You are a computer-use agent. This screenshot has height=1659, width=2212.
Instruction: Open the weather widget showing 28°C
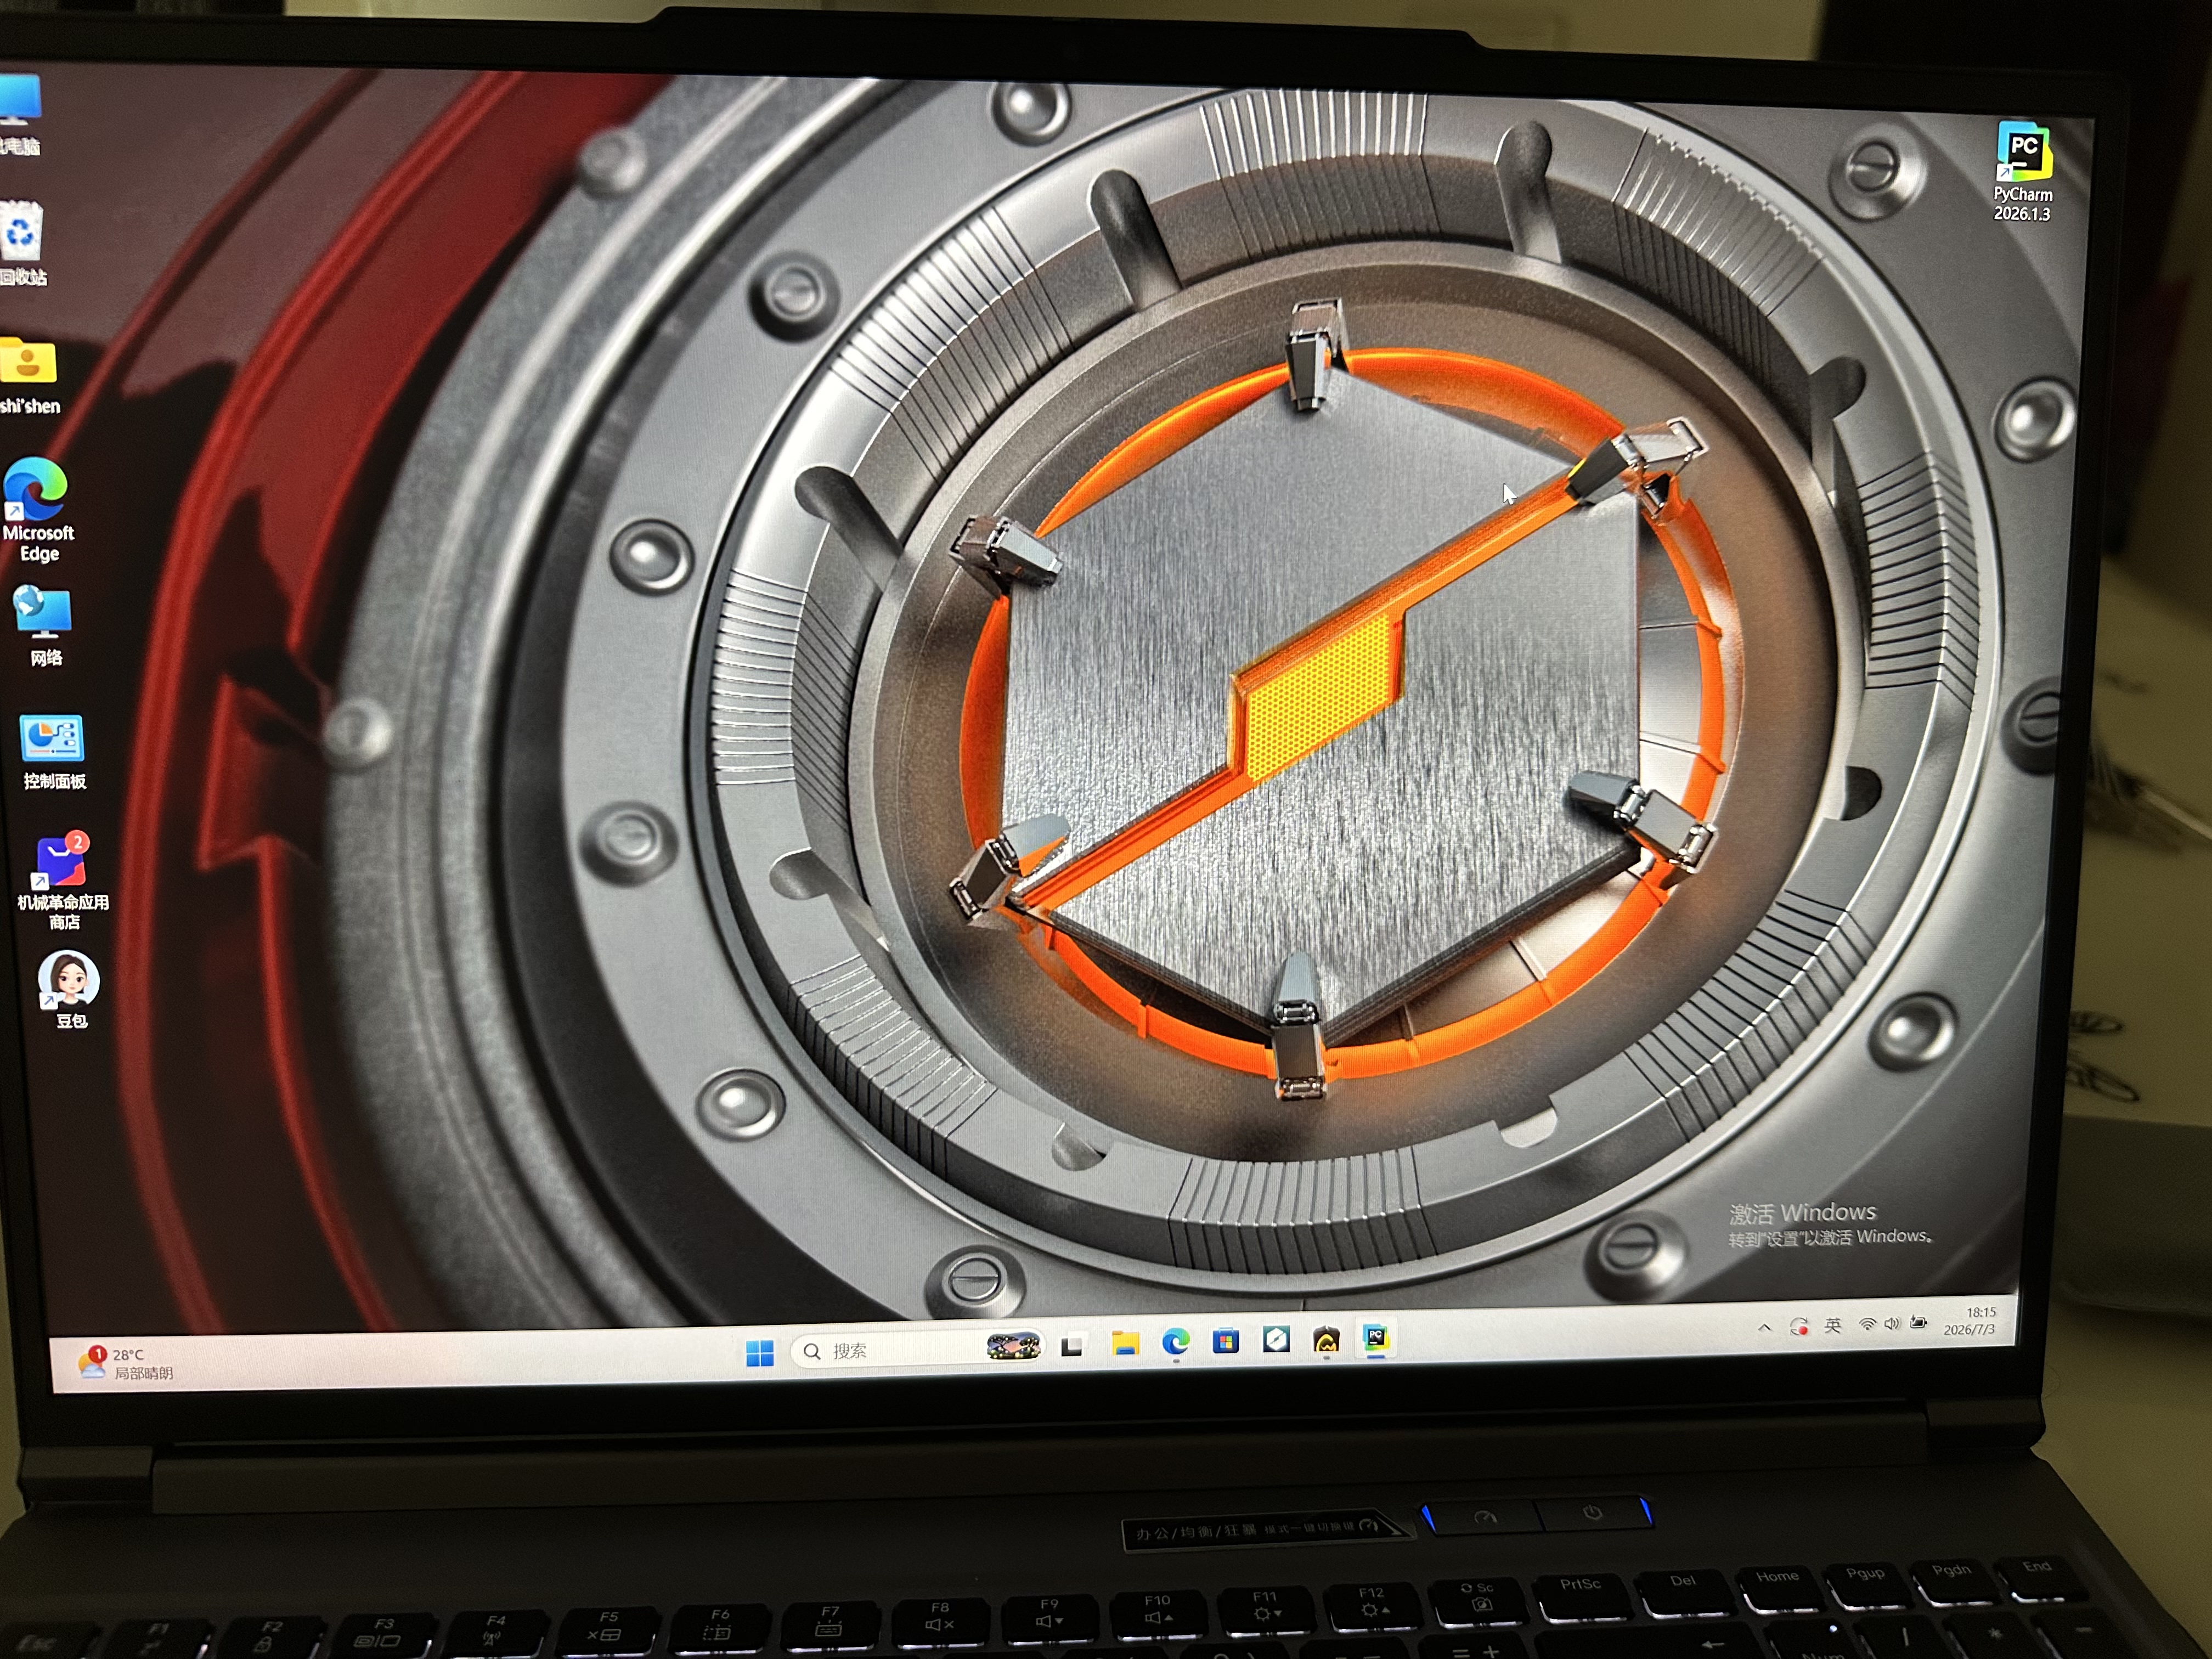[127, 1363]
